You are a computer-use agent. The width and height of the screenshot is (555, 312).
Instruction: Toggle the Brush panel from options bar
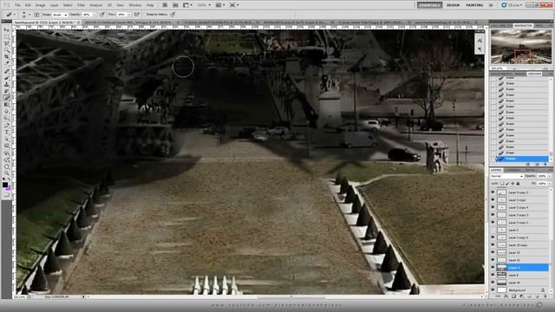click(x=36, y=15)
